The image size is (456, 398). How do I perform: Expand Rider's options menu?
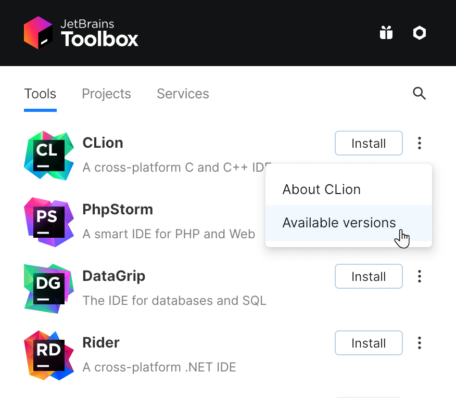[x=419, y=343]
